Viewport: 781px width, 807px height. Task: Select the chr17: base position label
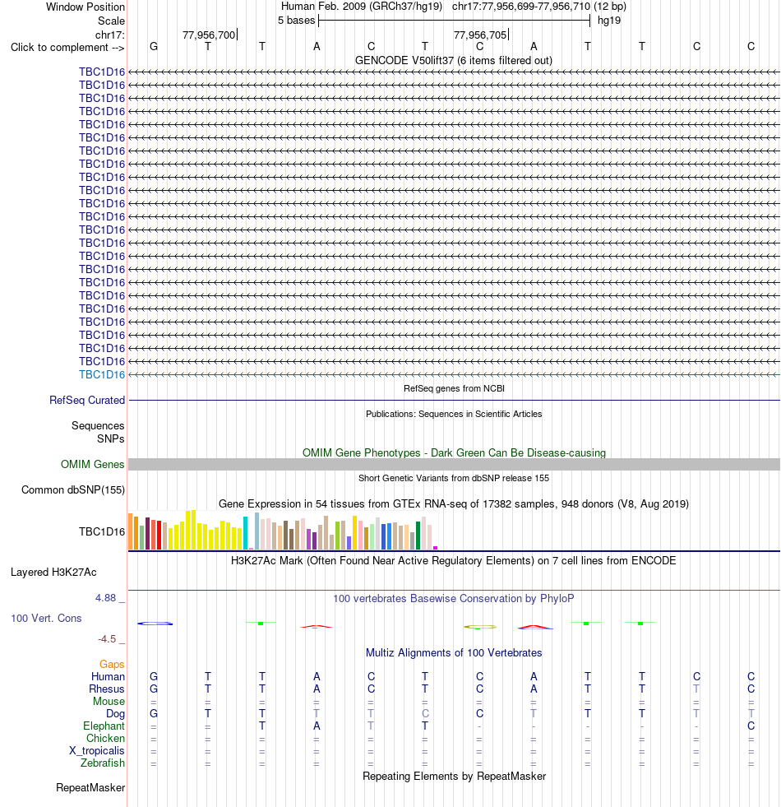pos(109,35)
